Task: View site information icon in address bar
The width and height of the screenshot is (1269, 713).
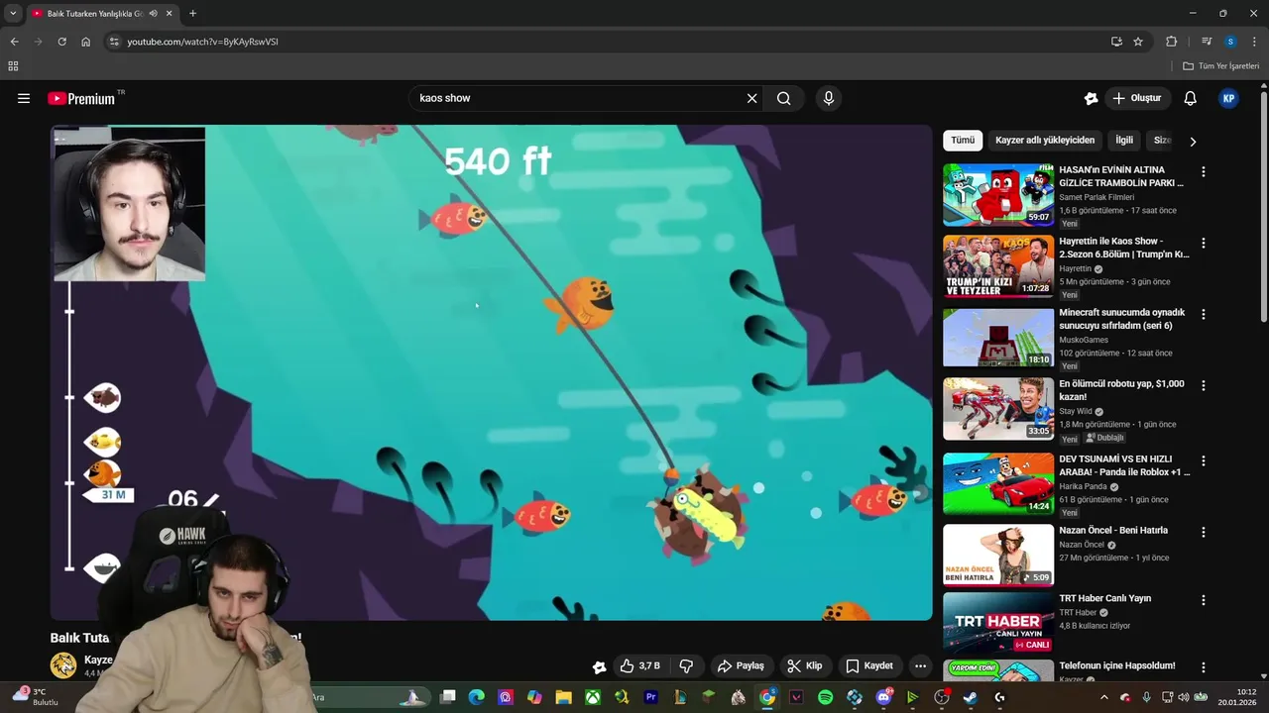Action: (x=114, y=42)
